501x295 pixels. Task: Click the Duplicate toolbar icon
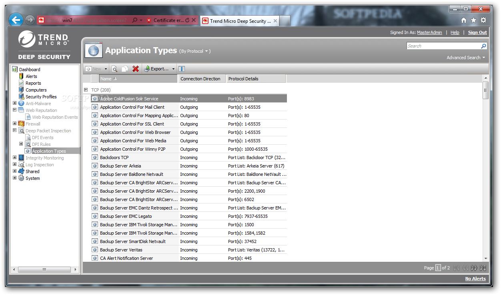(x=125, y=69)
